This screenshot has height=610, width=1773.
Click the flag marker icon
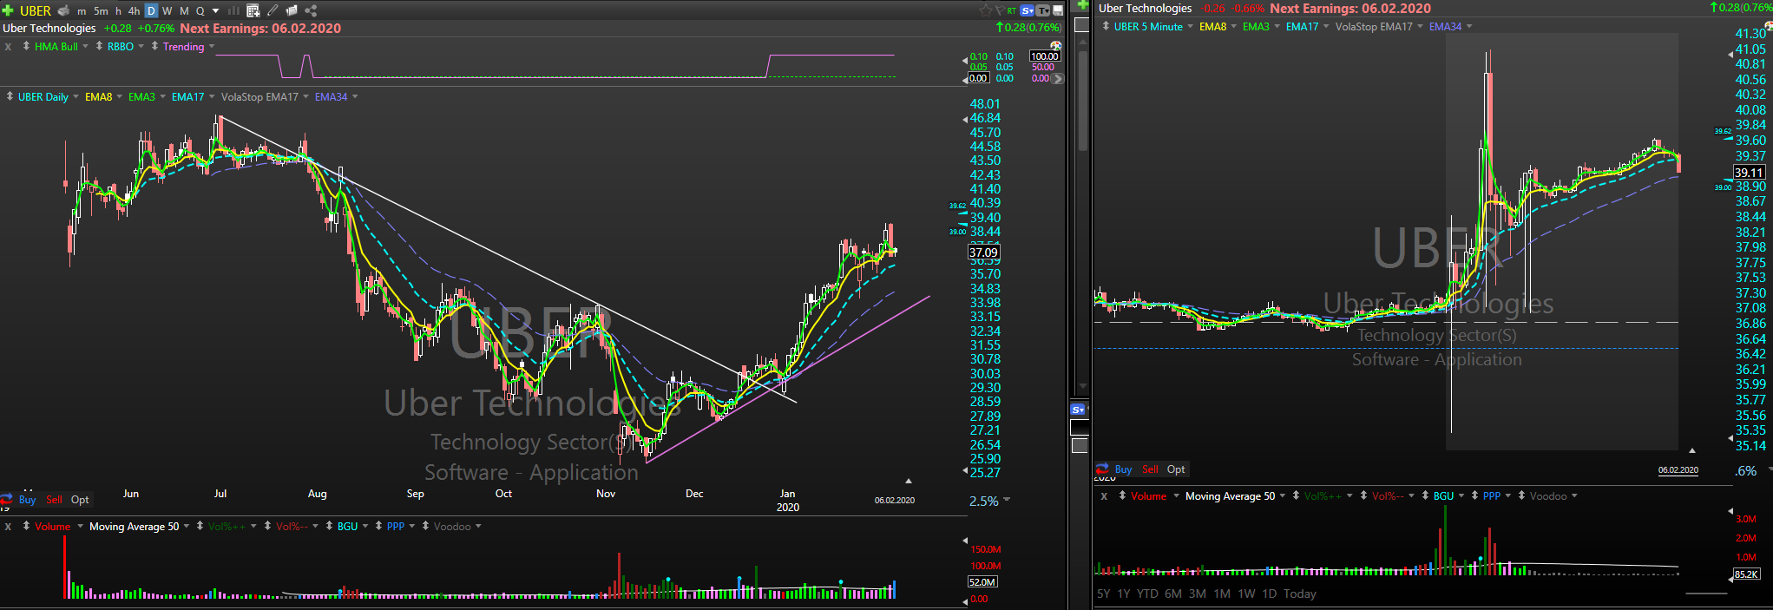click(x=1000, y=10)
